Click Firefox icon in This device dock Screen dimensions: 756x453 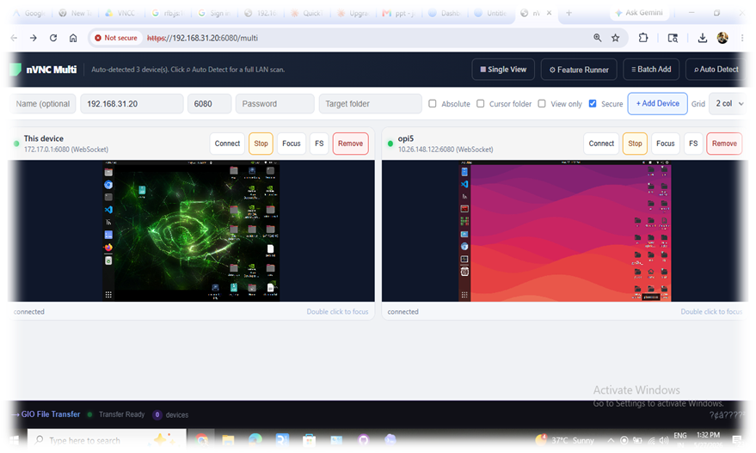click(x=108, y=248)
